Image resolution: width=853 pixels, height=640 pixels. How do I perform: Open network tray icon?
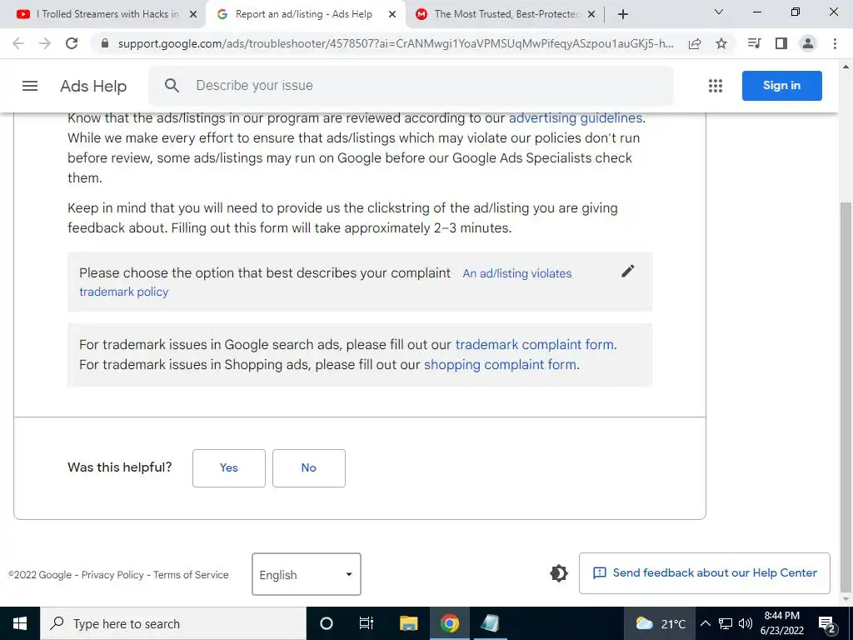[726, 623]
